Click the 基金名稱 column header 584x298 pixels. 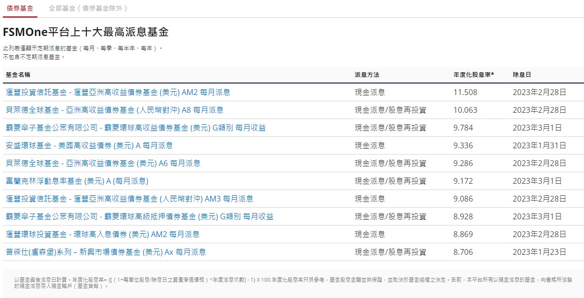pos(18,75)
